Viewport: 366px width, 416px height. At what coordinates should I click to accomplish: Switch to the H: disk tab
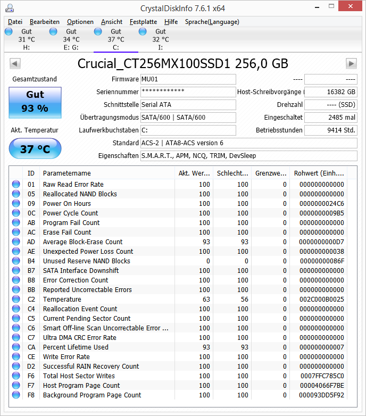pos(26,39)
